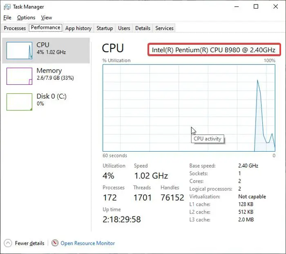Screen dimensions: 286x254
Task: Click the L3 cache 2.0 MB value
Action: tap(246, 220)
